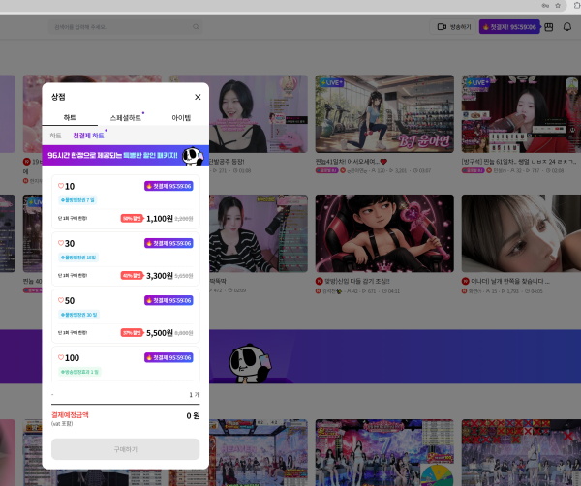Click the heart icon beside 100
This screenshot has height=486, width=581.
[x=61, y=357]
